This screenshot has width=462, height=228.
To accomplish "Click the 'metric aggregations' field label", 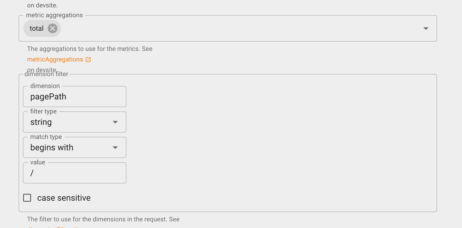I will pos(54,15).
